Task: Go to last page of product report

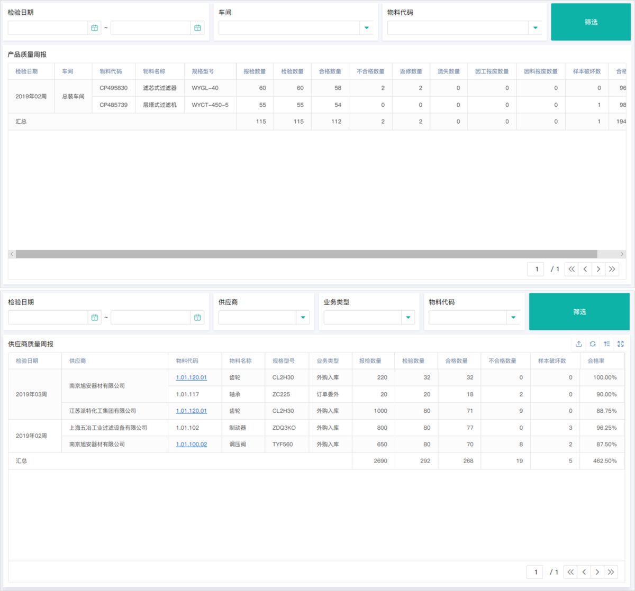Action: point(612,269)
